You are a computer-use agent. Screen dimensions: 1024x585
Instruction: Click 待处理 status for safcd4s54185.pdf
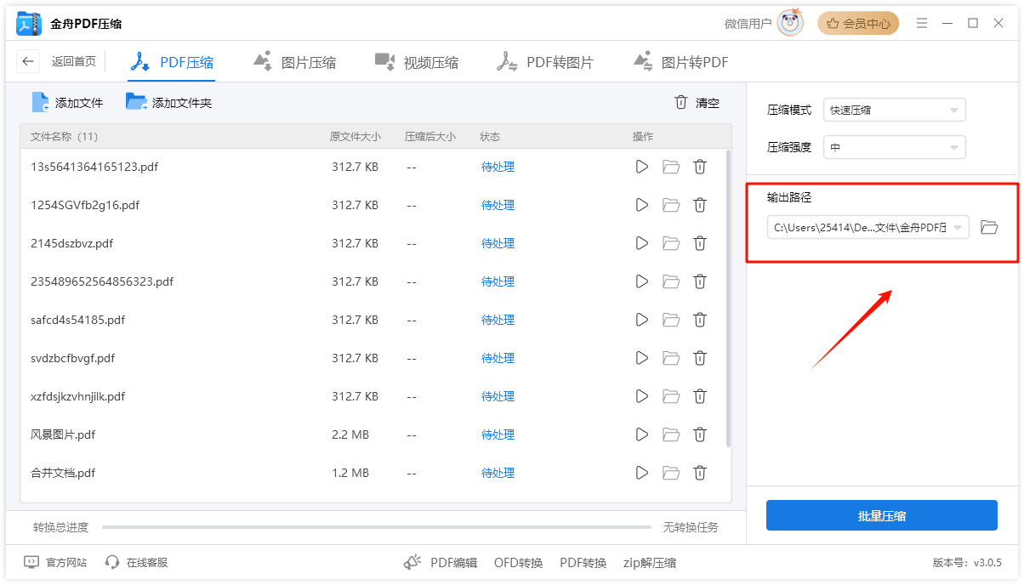pyautogui.click(x=498, y=320)
